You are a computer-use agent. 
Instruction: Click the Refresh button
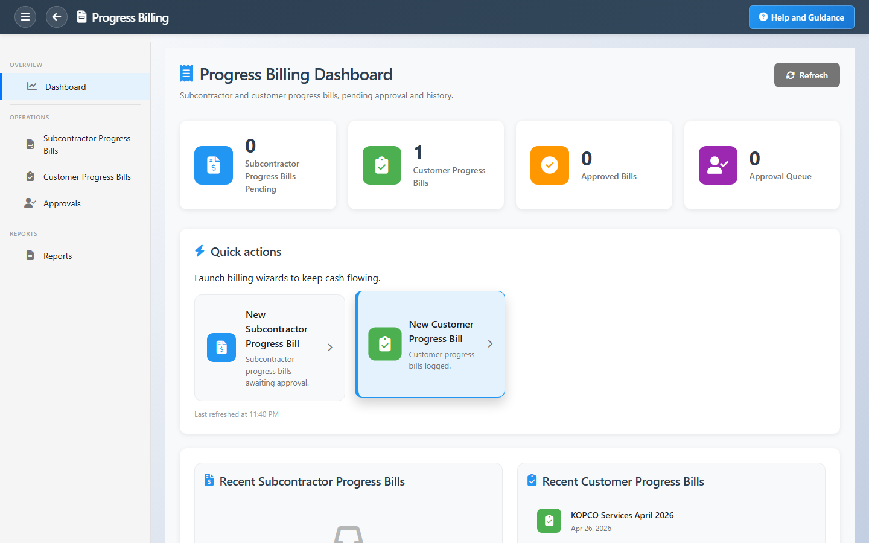pos(807,75)
